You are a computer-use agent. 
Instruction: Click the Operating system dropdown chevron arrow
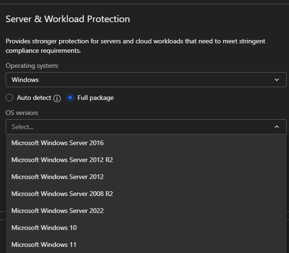(x=277, y=80)
